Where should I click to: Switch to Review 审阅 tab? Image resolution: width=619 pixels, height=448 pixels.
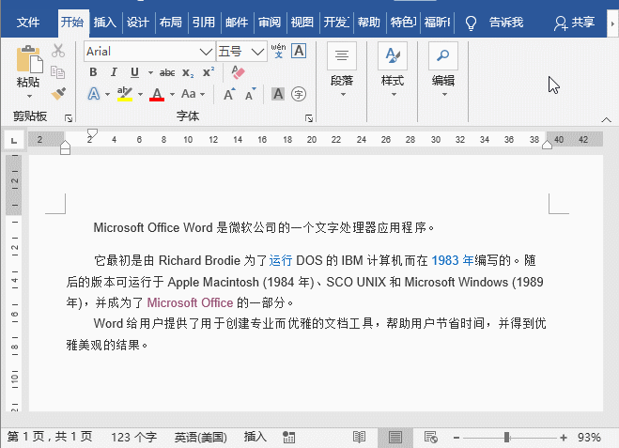coord(270,23)
